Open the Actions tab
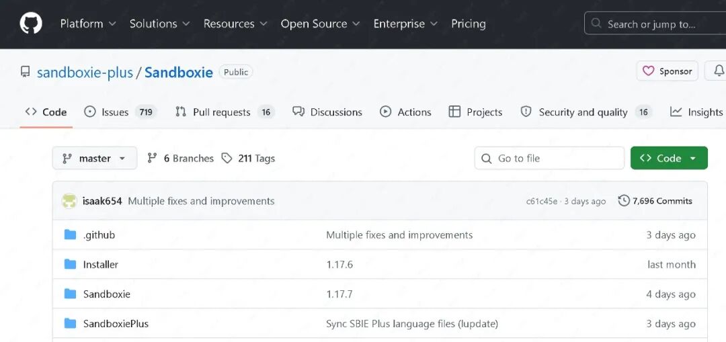Viewport: 726px width, 342px height. click(x=405, y=112)
